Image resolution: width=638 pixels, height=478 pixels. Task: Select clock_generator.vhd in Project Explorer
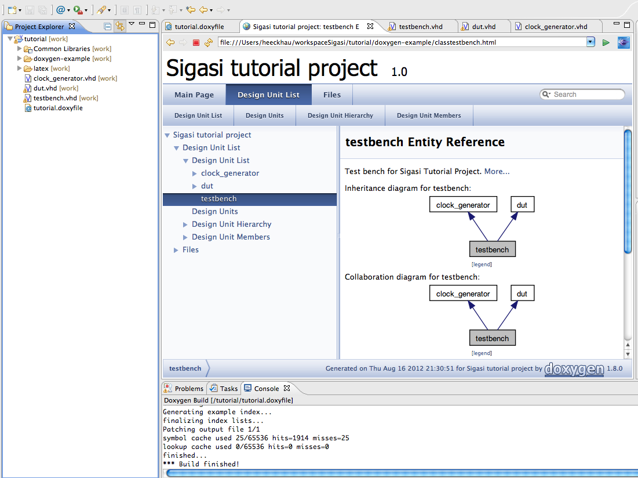coord(64,78)
